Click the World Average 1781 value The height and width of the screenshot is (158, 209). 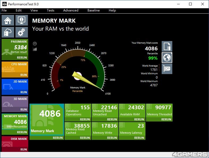[x=154, y=70]
